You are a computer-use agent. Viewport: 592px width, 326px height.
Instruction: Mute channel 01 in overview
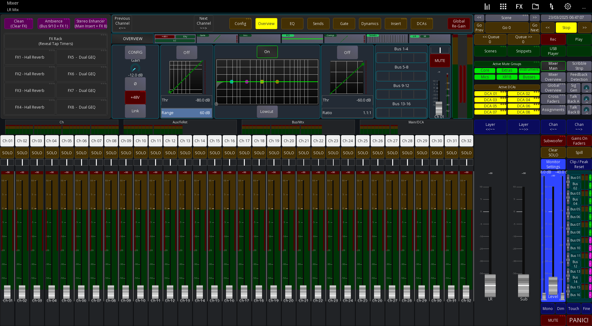point(440,61)
